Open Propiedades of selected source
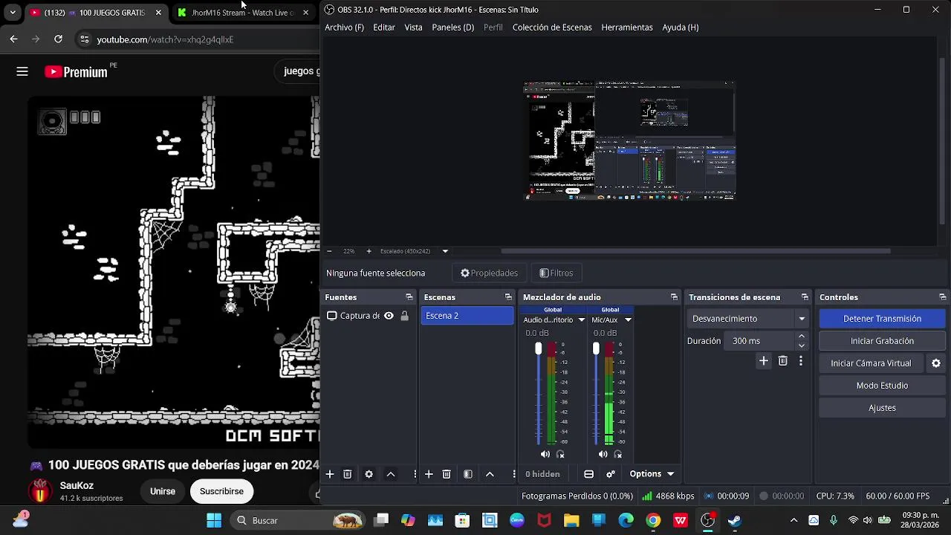 (489, 273)
